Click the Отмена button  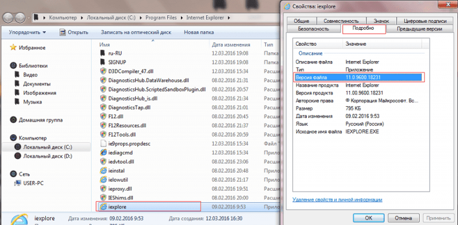[403, 218]
